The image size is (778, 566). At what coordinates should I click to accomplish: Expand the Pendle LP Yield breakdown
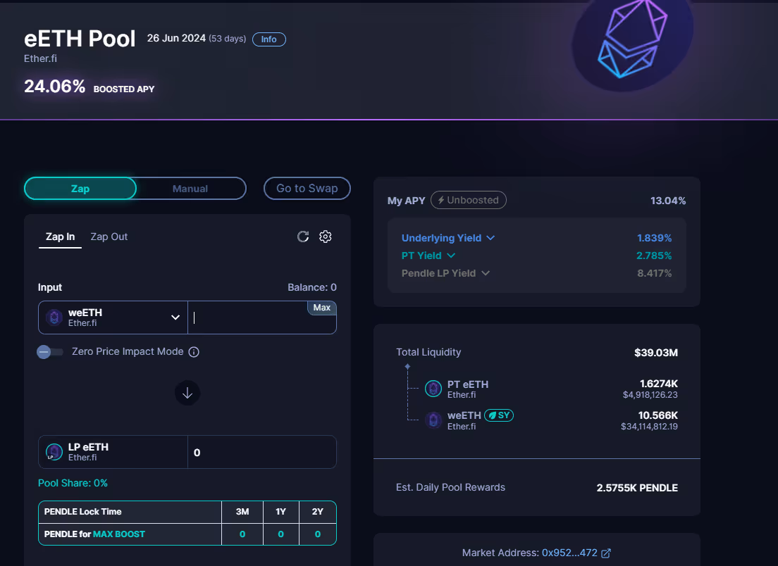(445, 273)
